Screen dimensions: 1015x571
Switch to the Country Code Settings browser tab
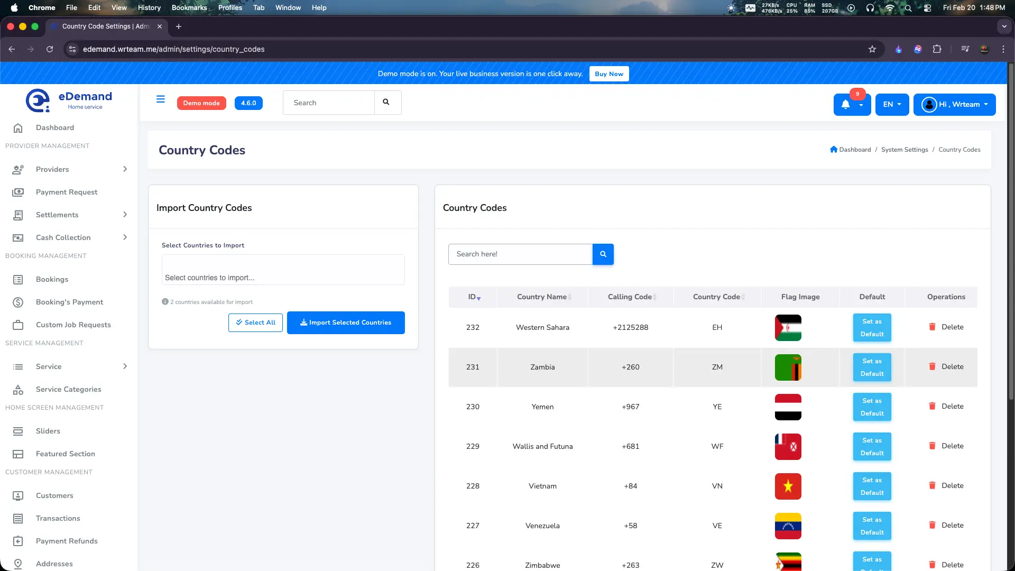pos(103,26)
